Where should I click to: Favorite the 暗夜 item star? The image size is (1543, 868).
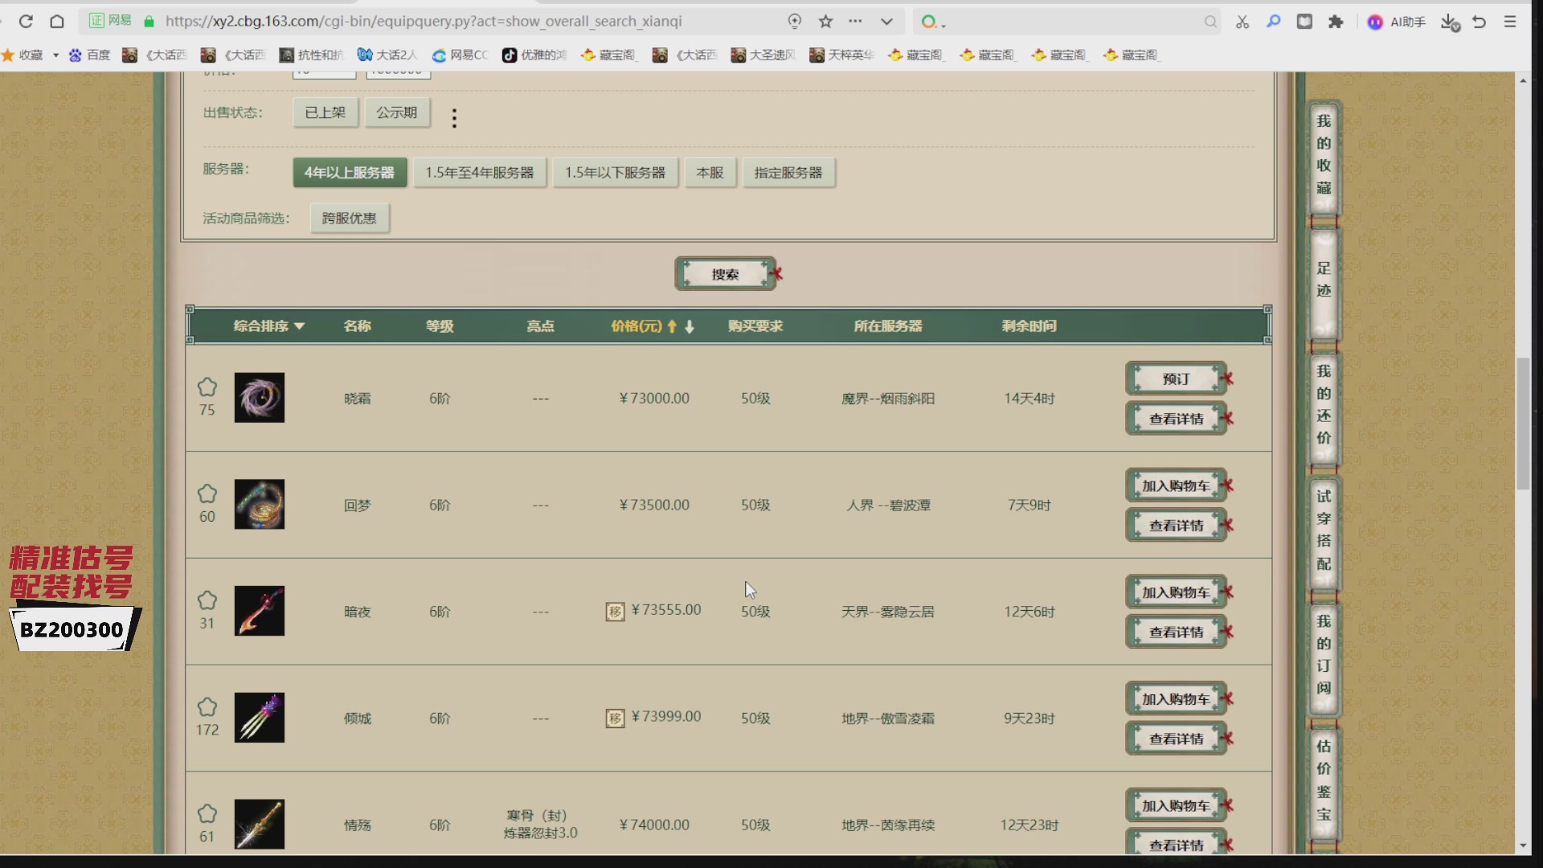point(207,601)
